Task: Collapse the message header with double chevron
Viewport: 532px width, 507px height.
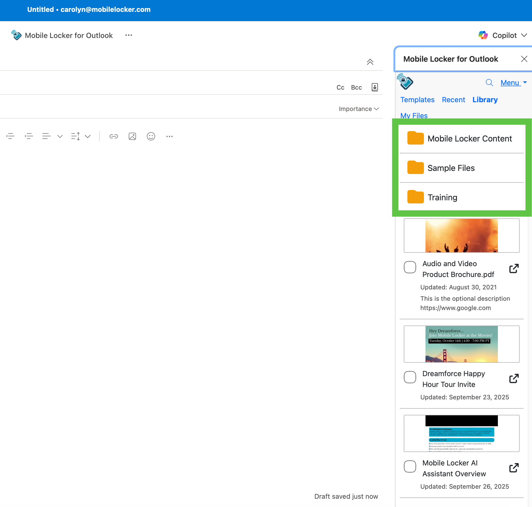Action: tap(370, 62)
